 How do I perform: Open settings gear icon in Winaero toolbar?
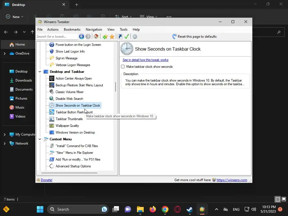(x=135, y=37)
